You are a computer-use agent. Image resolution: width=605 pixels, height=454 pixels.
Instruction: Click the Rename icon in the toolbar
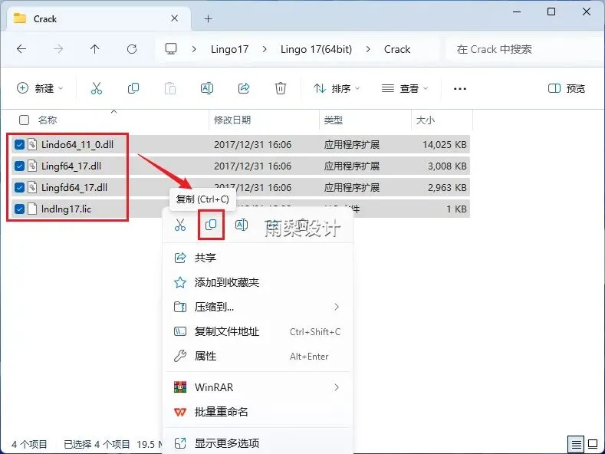tap(207, 88)
